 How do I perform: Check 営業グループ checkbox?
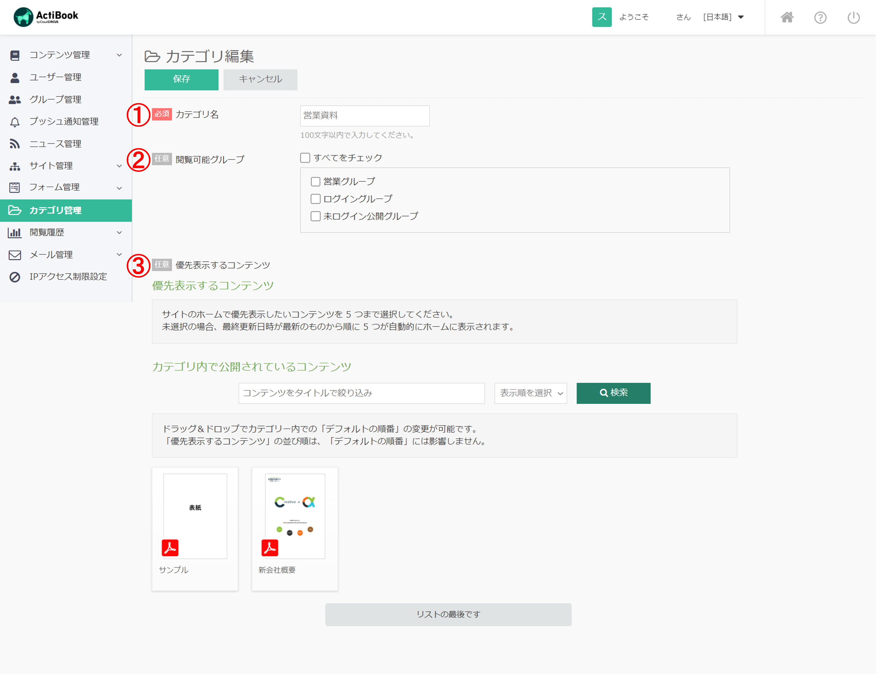pyautogui.click(x=316, y=182)
